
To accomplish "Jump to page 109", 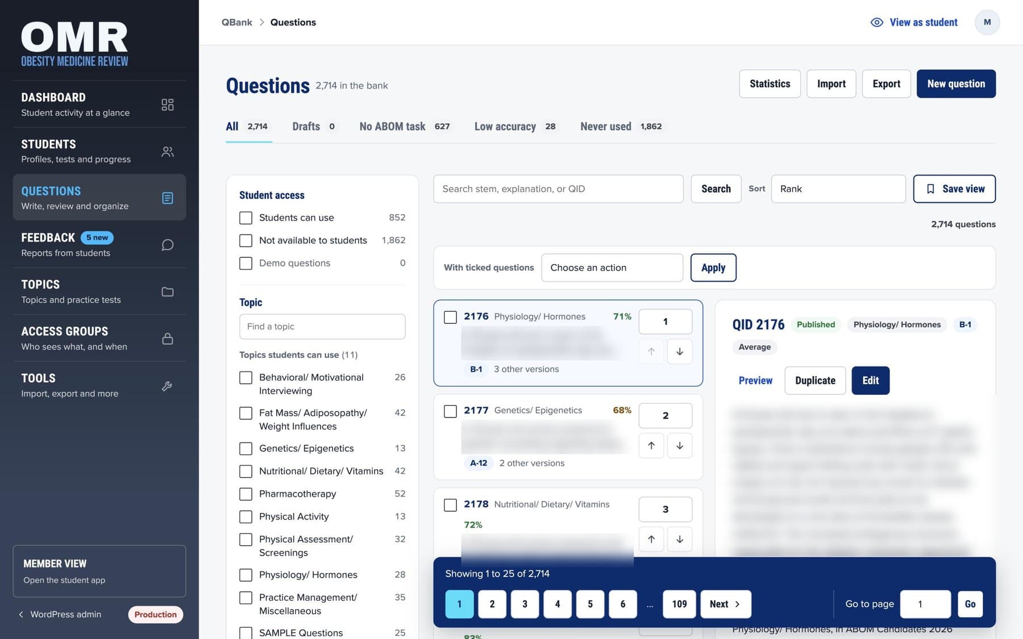I will [x=679, y=604].
